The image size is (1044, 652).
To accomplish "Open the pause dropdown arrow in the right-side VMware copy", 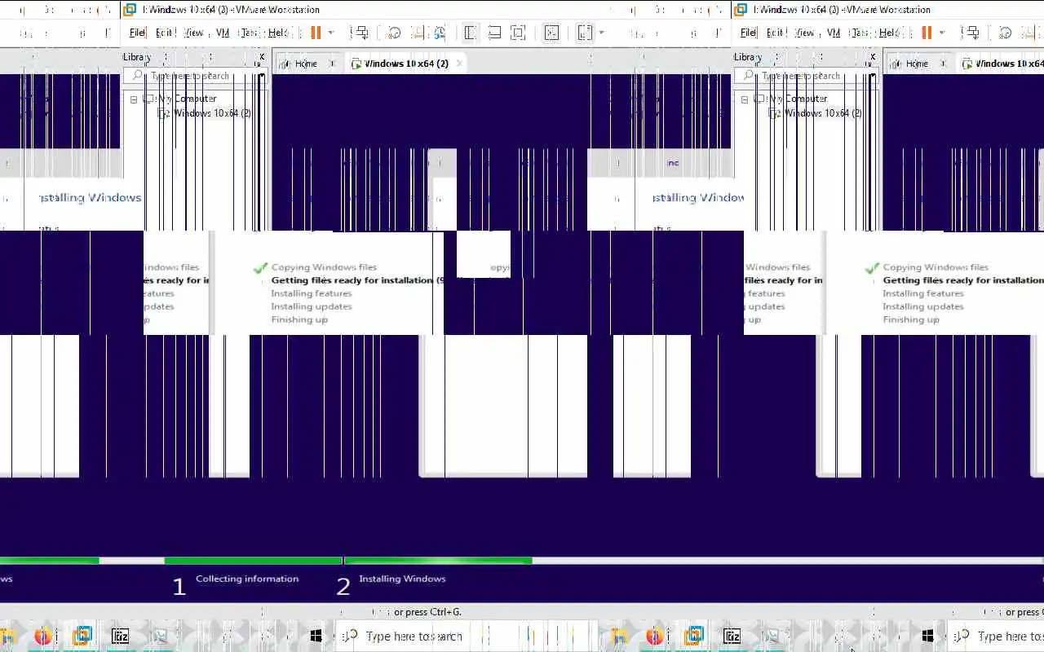I will point(941,33).
